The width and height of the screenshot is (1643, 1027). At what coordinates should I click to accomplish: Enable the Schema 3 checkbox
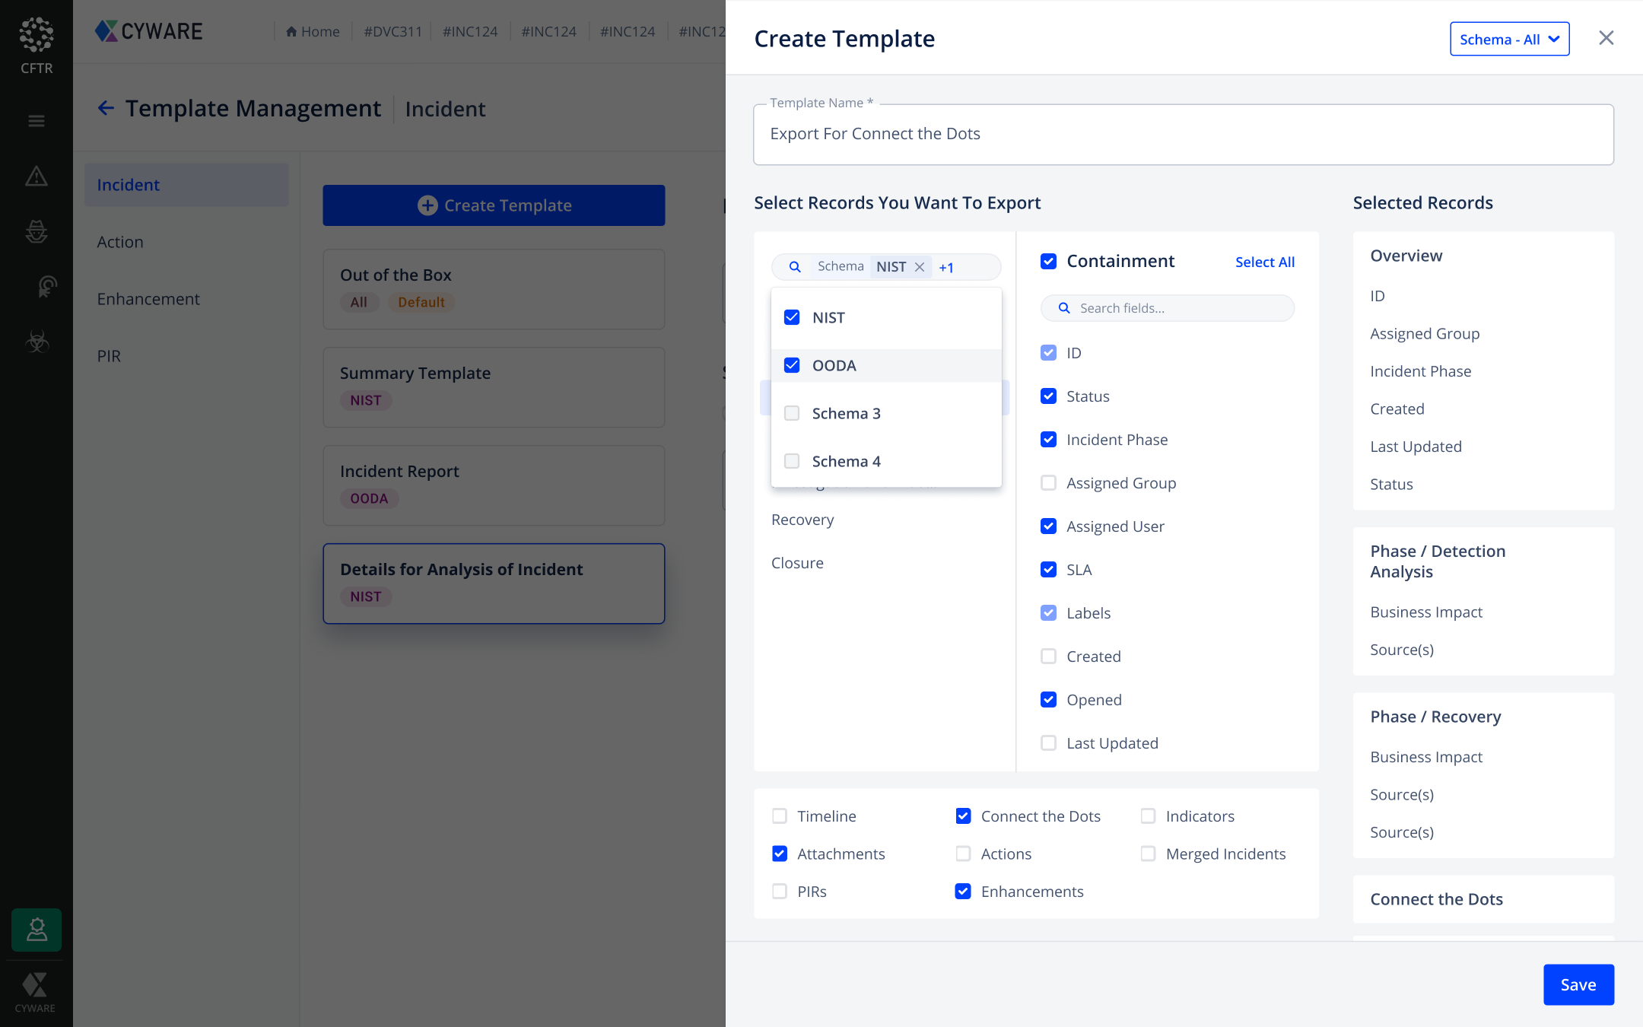click(x=792, y=413)
